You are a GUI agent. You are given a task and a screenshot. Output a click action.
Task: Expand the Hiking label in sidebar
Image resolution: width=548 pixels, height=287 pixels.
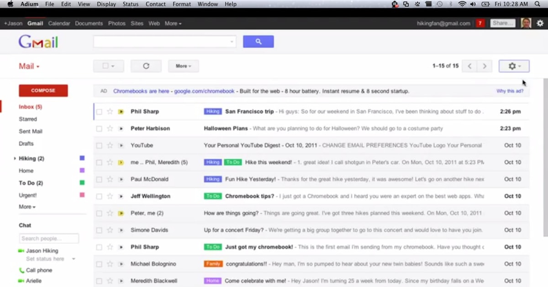point(15,159)
